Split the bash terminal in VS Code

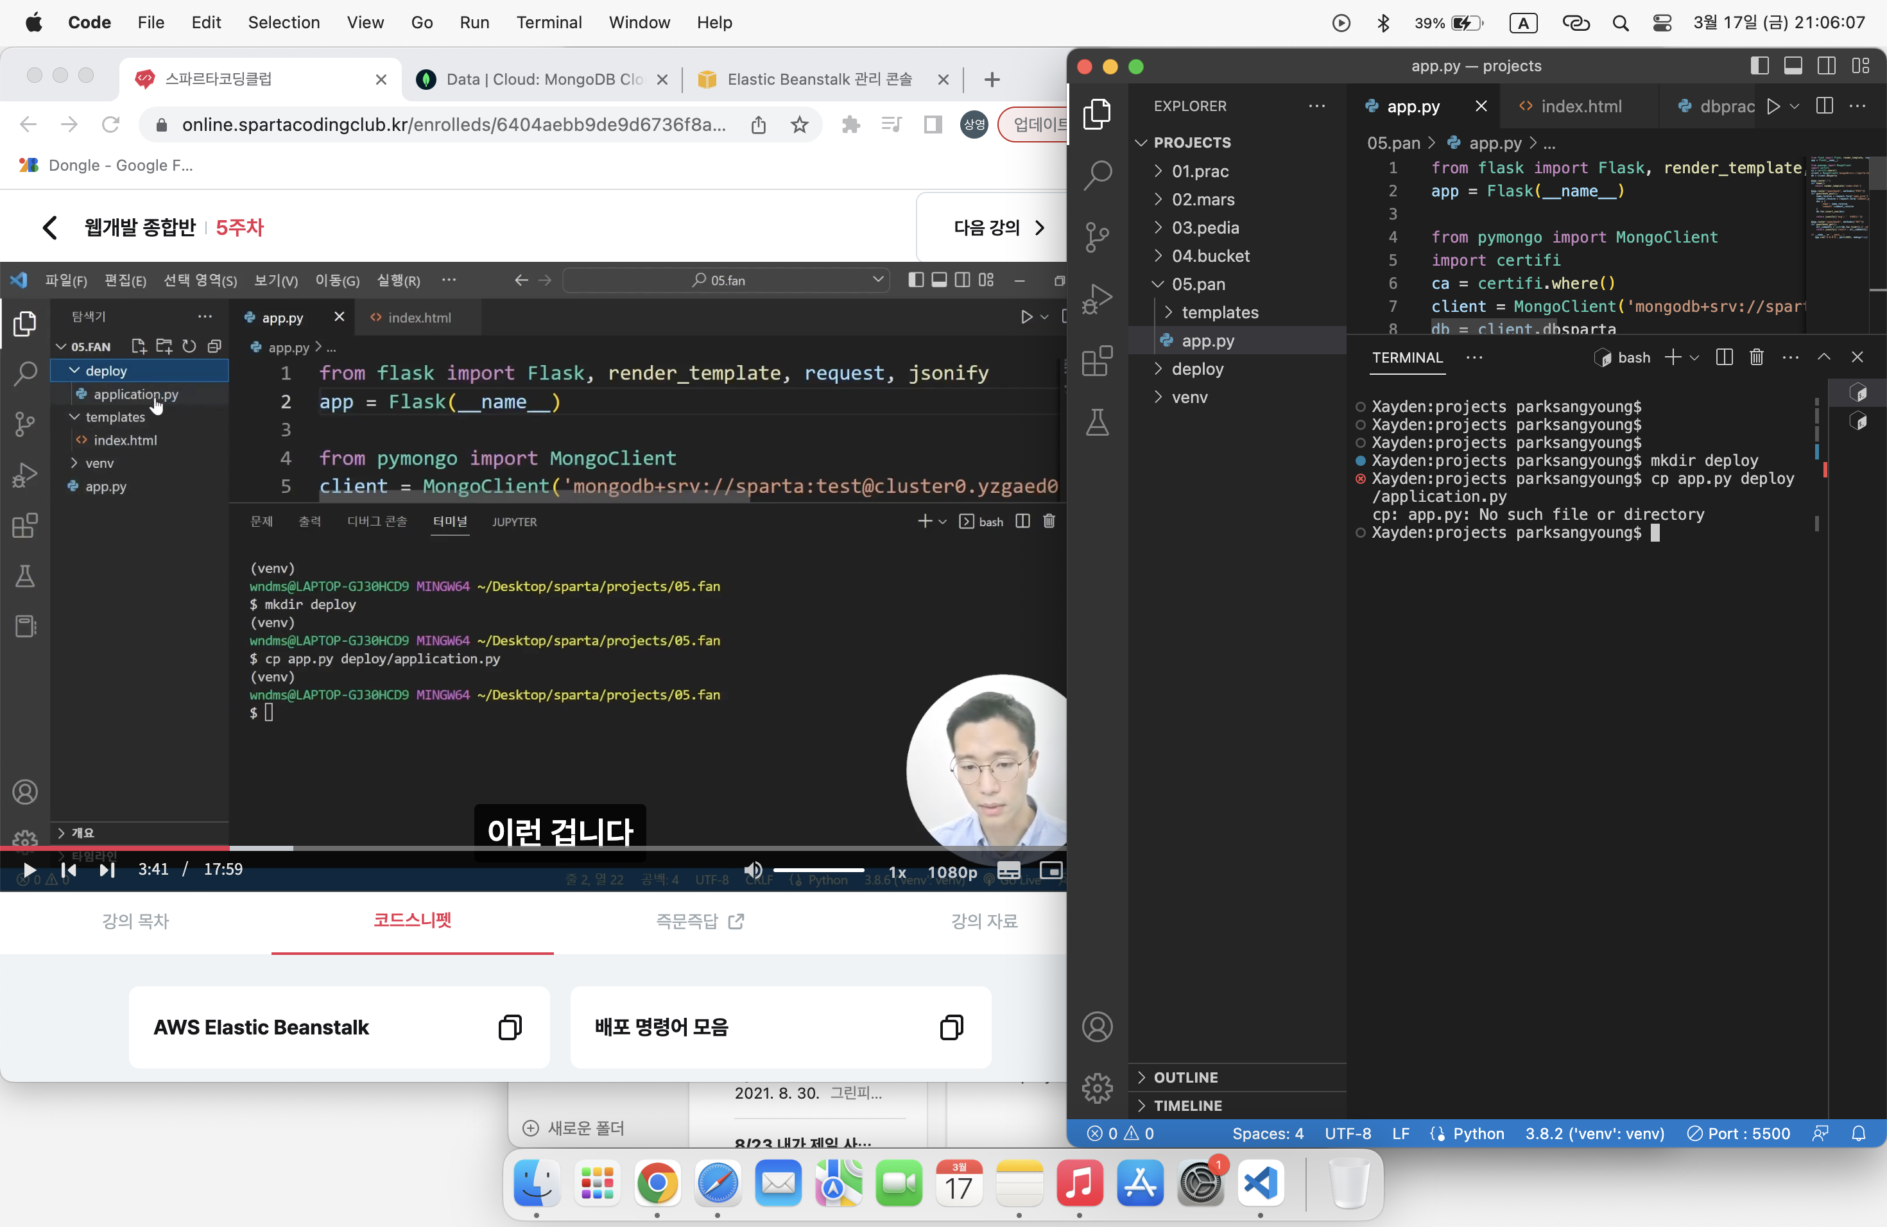coord(1724,357)
